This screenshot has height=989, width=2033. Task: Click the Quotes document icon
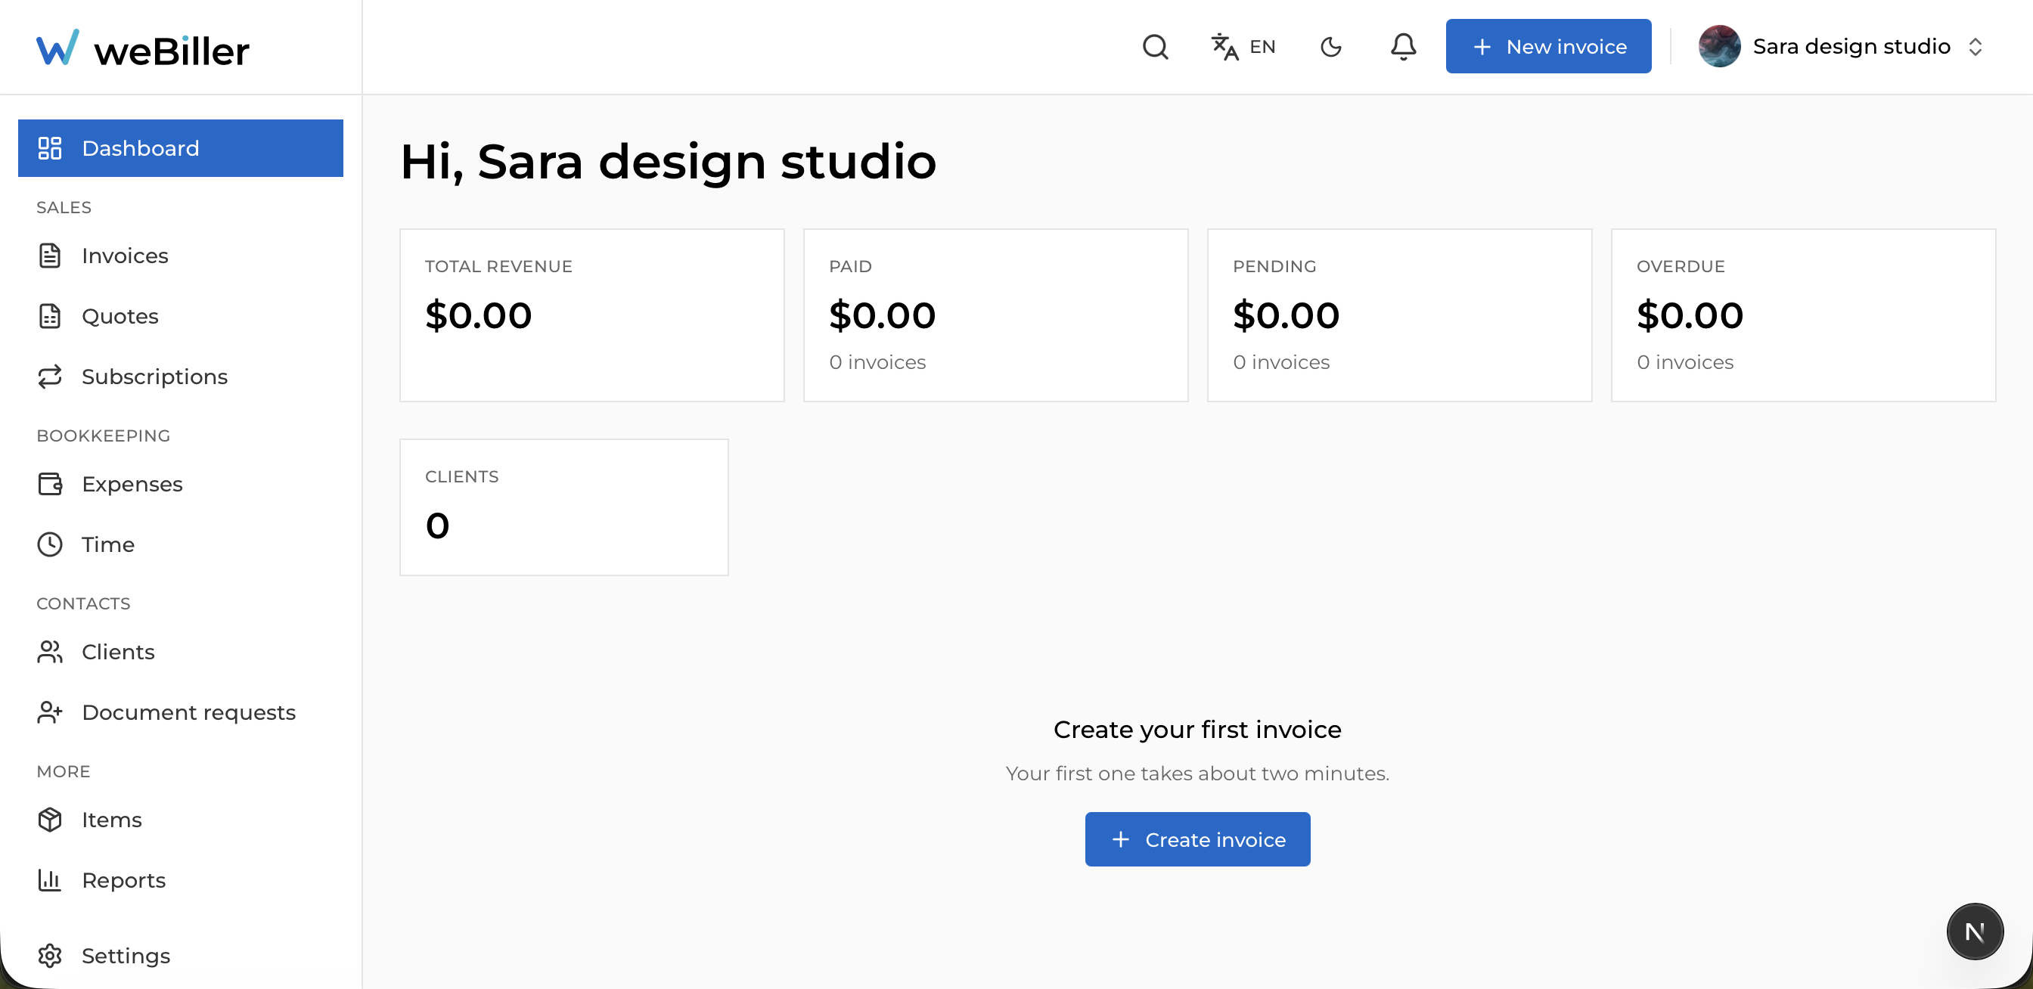pyautogui.click(x=50, y=316)
